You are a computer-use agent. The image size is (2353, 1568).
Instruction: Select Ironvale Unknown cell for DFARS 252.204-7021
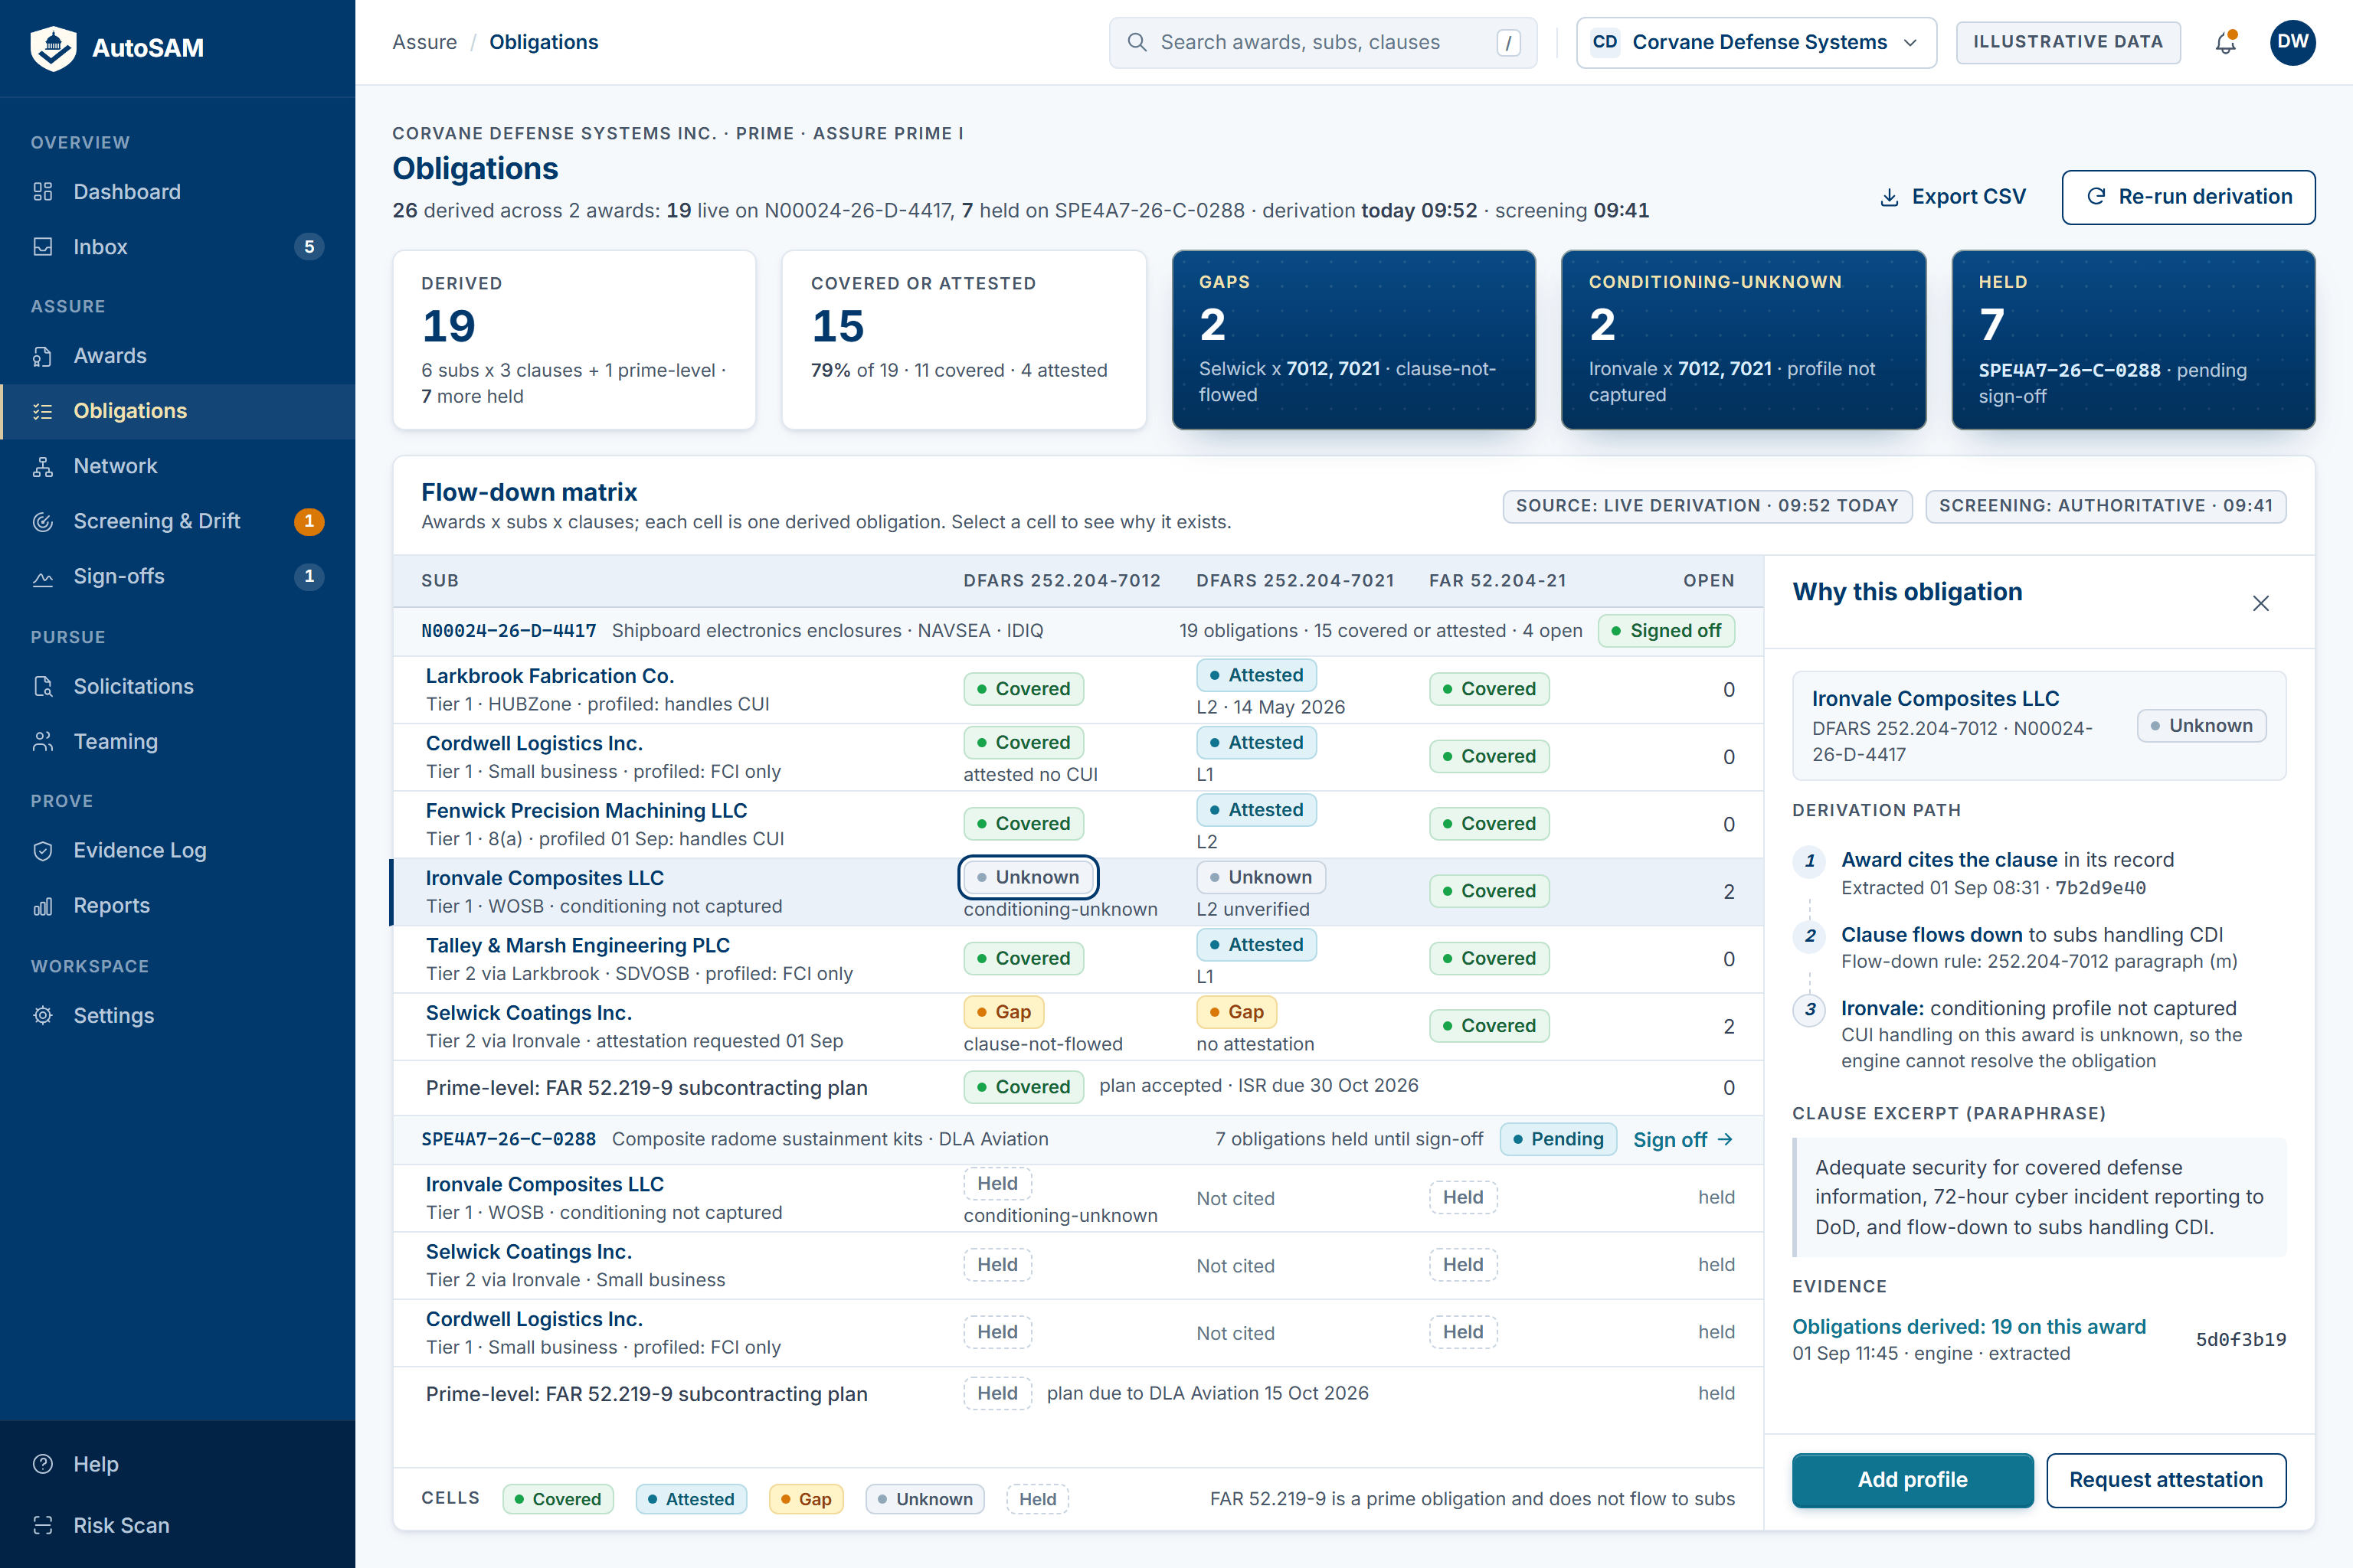[x=1261, y=877]
